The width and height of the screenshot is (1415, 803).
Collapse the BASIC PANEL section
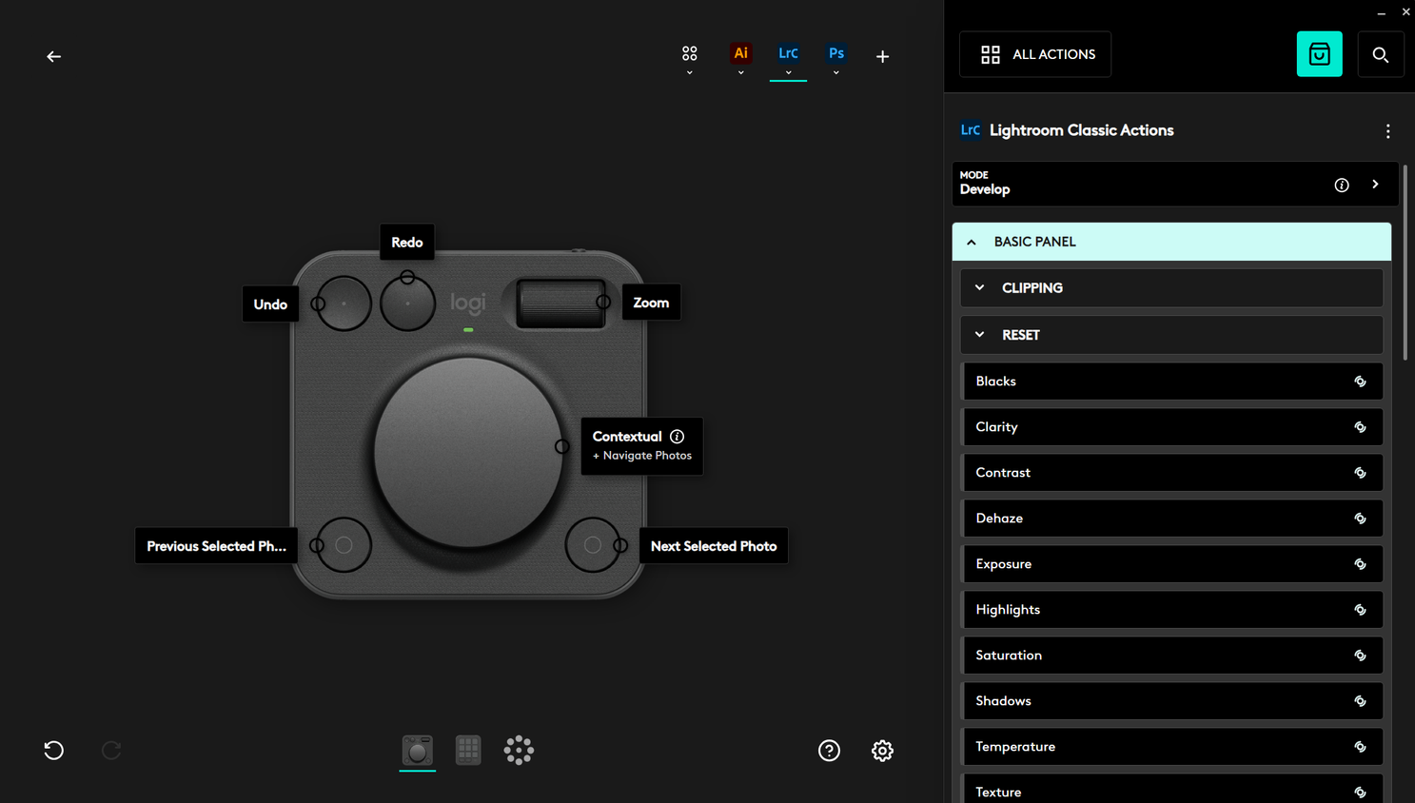pyautogui.click(x=1171, y=242)
